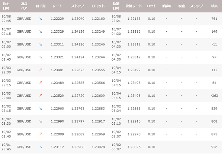The image size is (222, 155).
Task: Click the up arrow in the 10/03 22:00 row
Action: [x=41, y=96]
